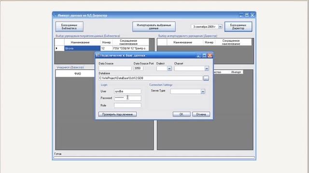Maximize the connection dialog window
Viewport: 309px width, 173px height.
(x=204, y=56)
